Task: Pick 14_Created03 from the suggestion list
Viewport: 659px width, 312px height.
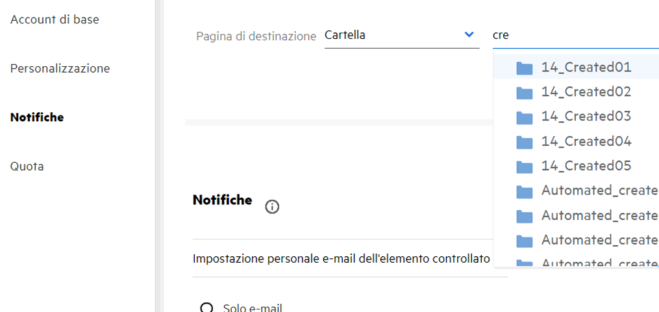Action: pyautogui.click(x=586, y=117)
